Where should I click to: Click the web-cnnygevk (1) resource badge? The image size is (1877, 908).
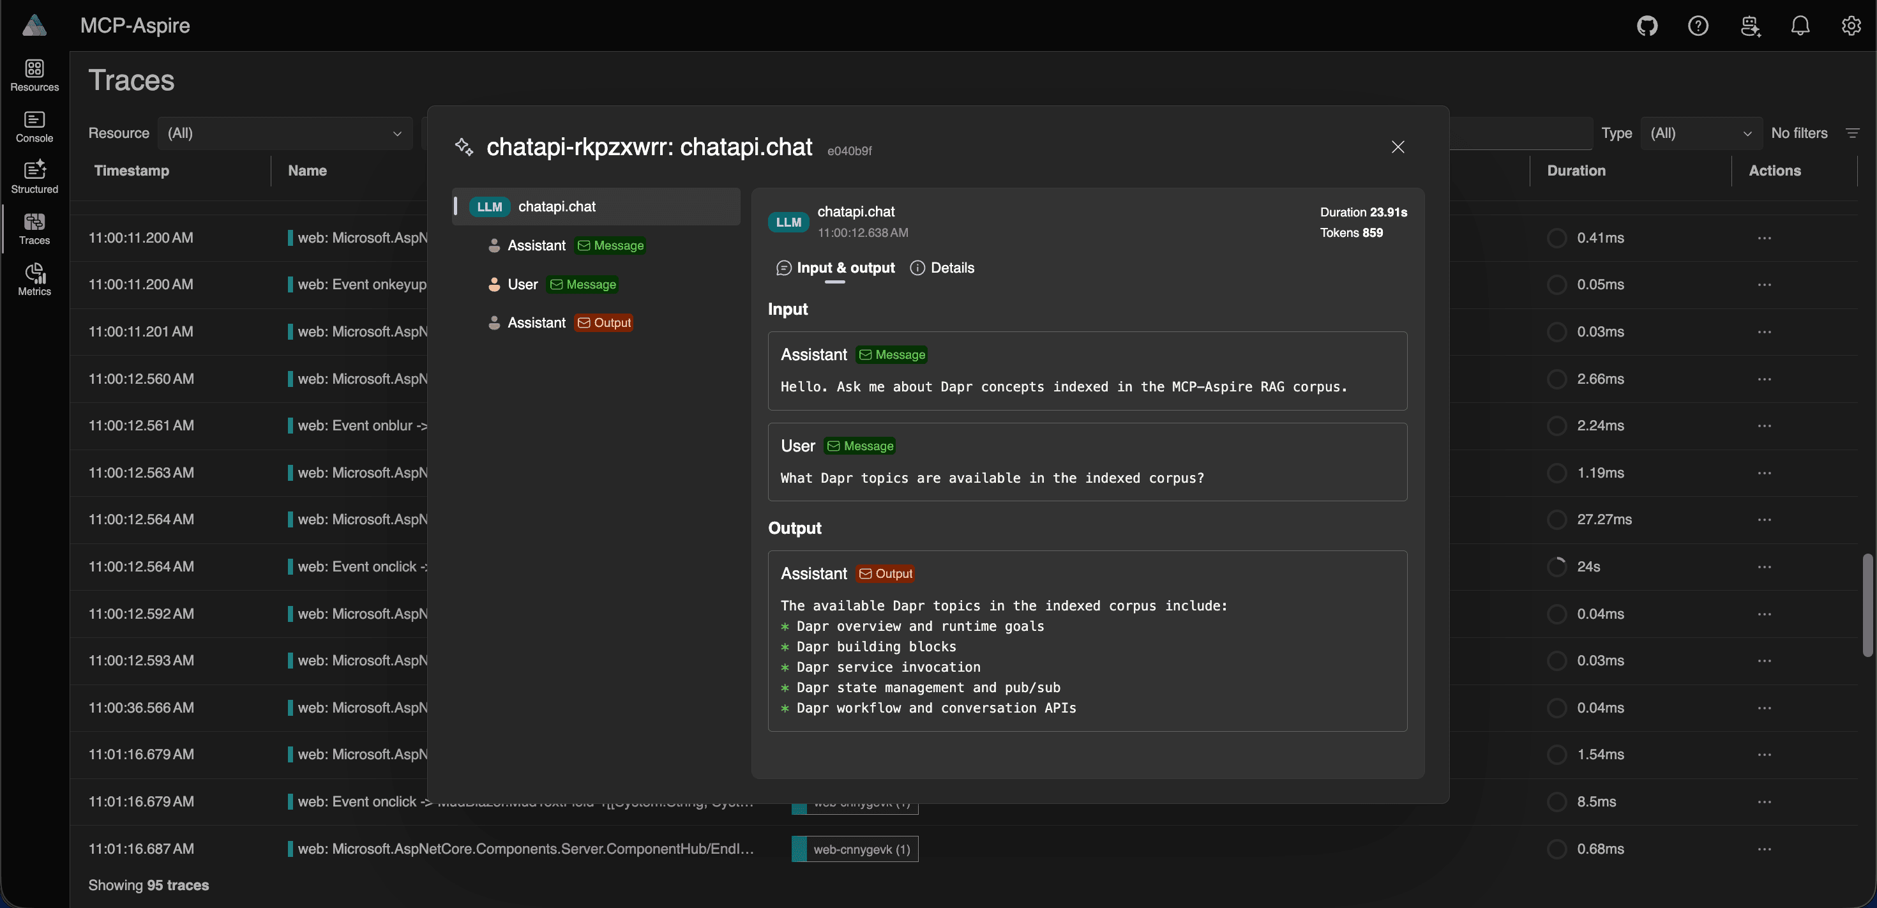click(x=855, y=849)
